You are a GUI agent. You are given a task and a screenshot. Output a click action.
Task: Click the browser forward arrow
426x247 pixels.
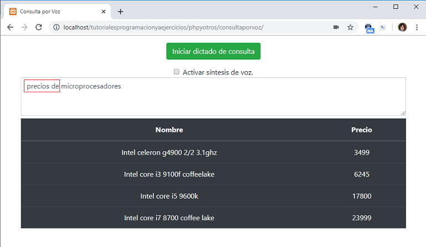click(x=24, y=27)
